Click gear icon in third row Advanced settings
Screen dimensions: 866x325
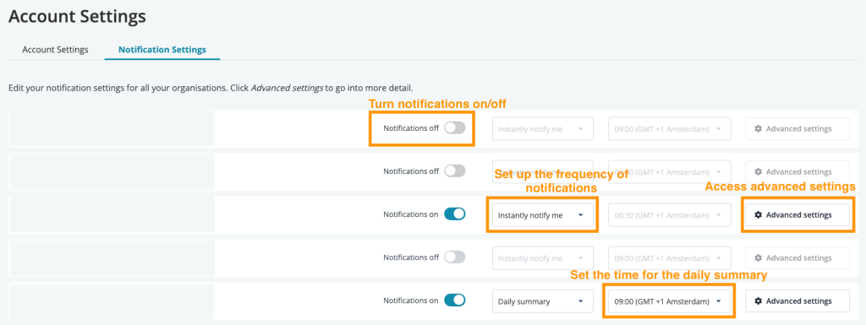(759, 214)
